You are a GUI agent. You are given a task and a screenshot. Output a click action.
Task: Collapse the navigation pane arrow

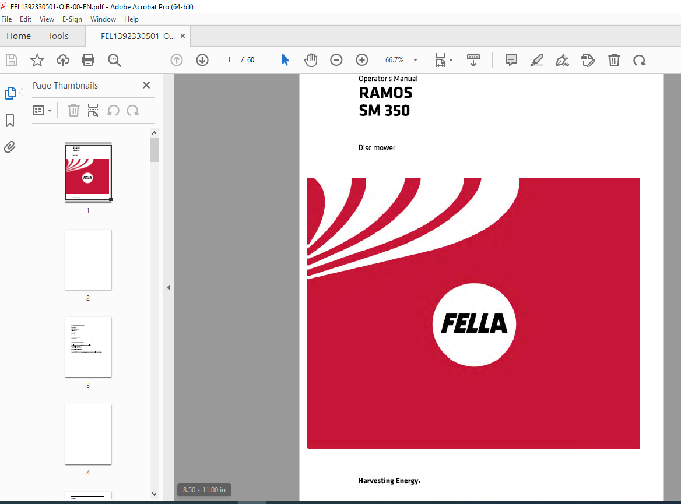point(169,287)
